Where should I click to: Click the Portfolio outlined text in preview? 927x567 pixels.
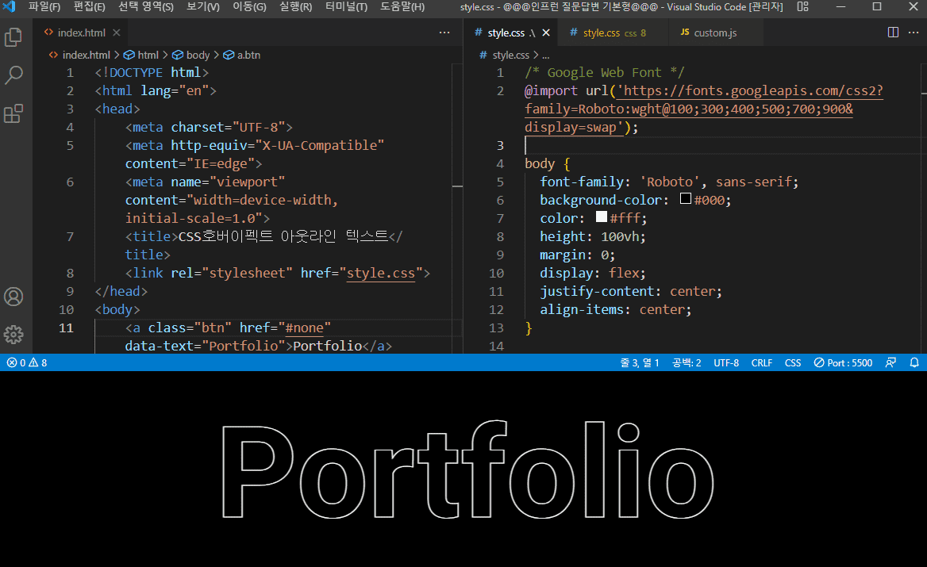[467, 470]
